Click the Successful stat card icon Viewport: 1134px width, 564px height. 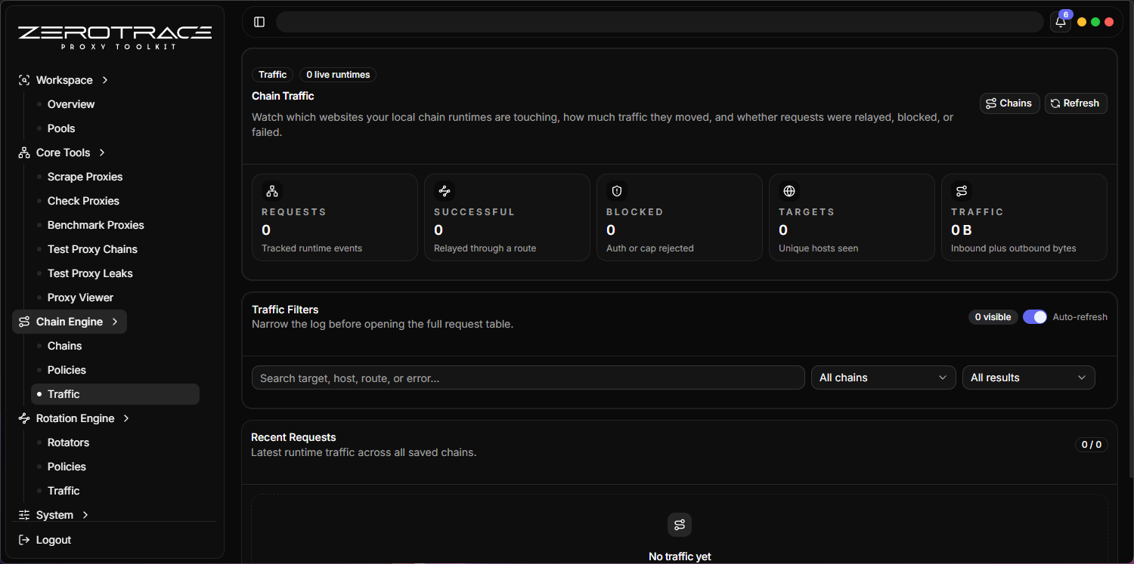pyautogui.click(x=445, y=191)
